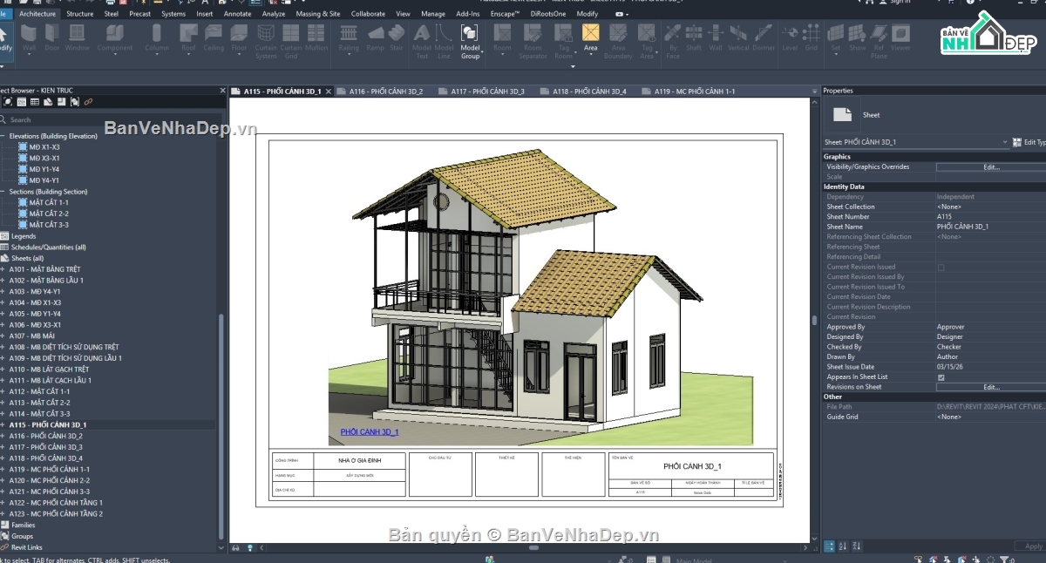The image size is (1046, 563).
Task: Select the Shaft opening tool
Action: click(694, 37)
